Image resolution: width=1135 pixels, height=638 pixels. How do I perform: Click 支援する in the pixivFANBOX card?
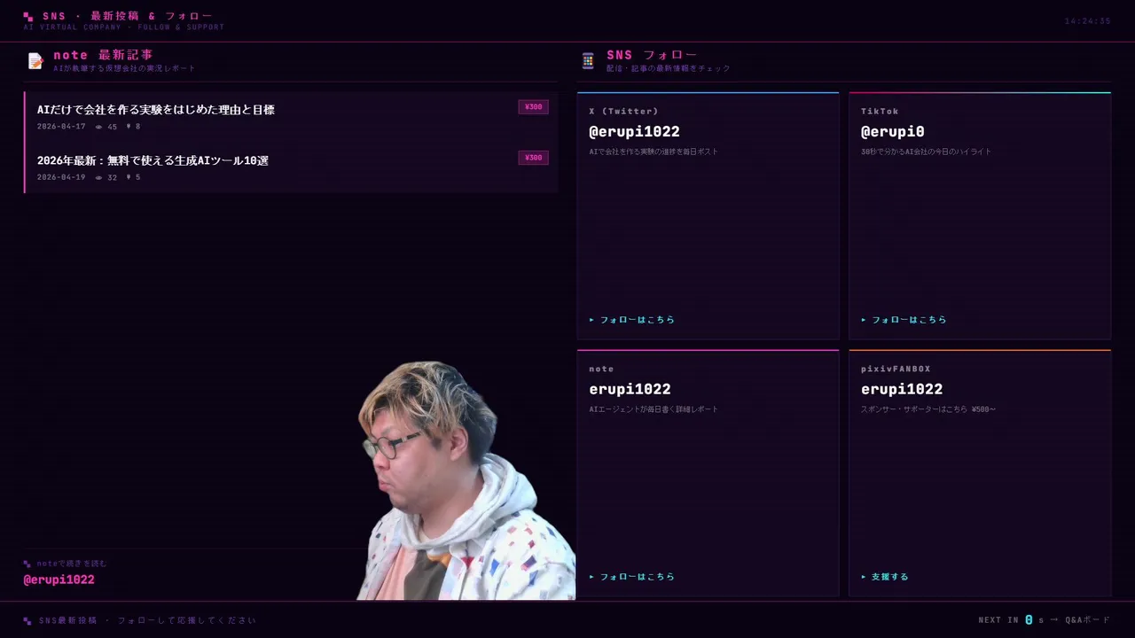tap(885, 577)
